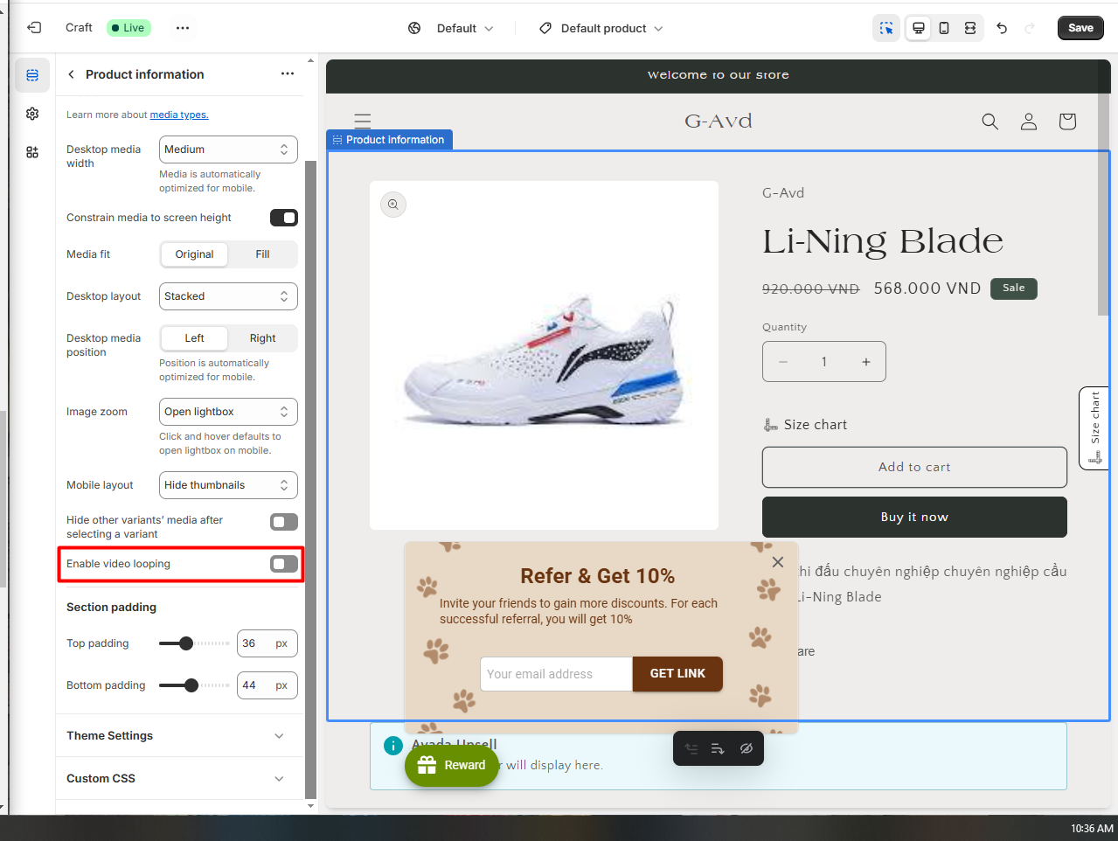The image size is (1118, 841).
Task: Open the Reward widget
Action: coord(452,765)
